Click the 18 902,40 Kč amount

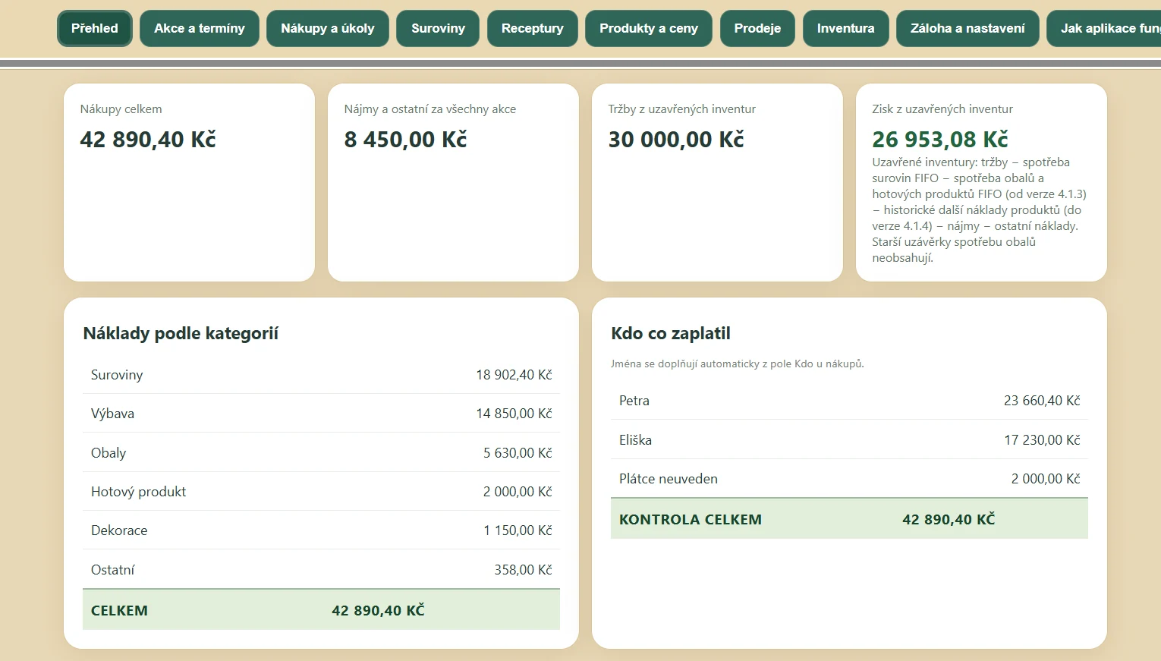click(x=514, y=375)
